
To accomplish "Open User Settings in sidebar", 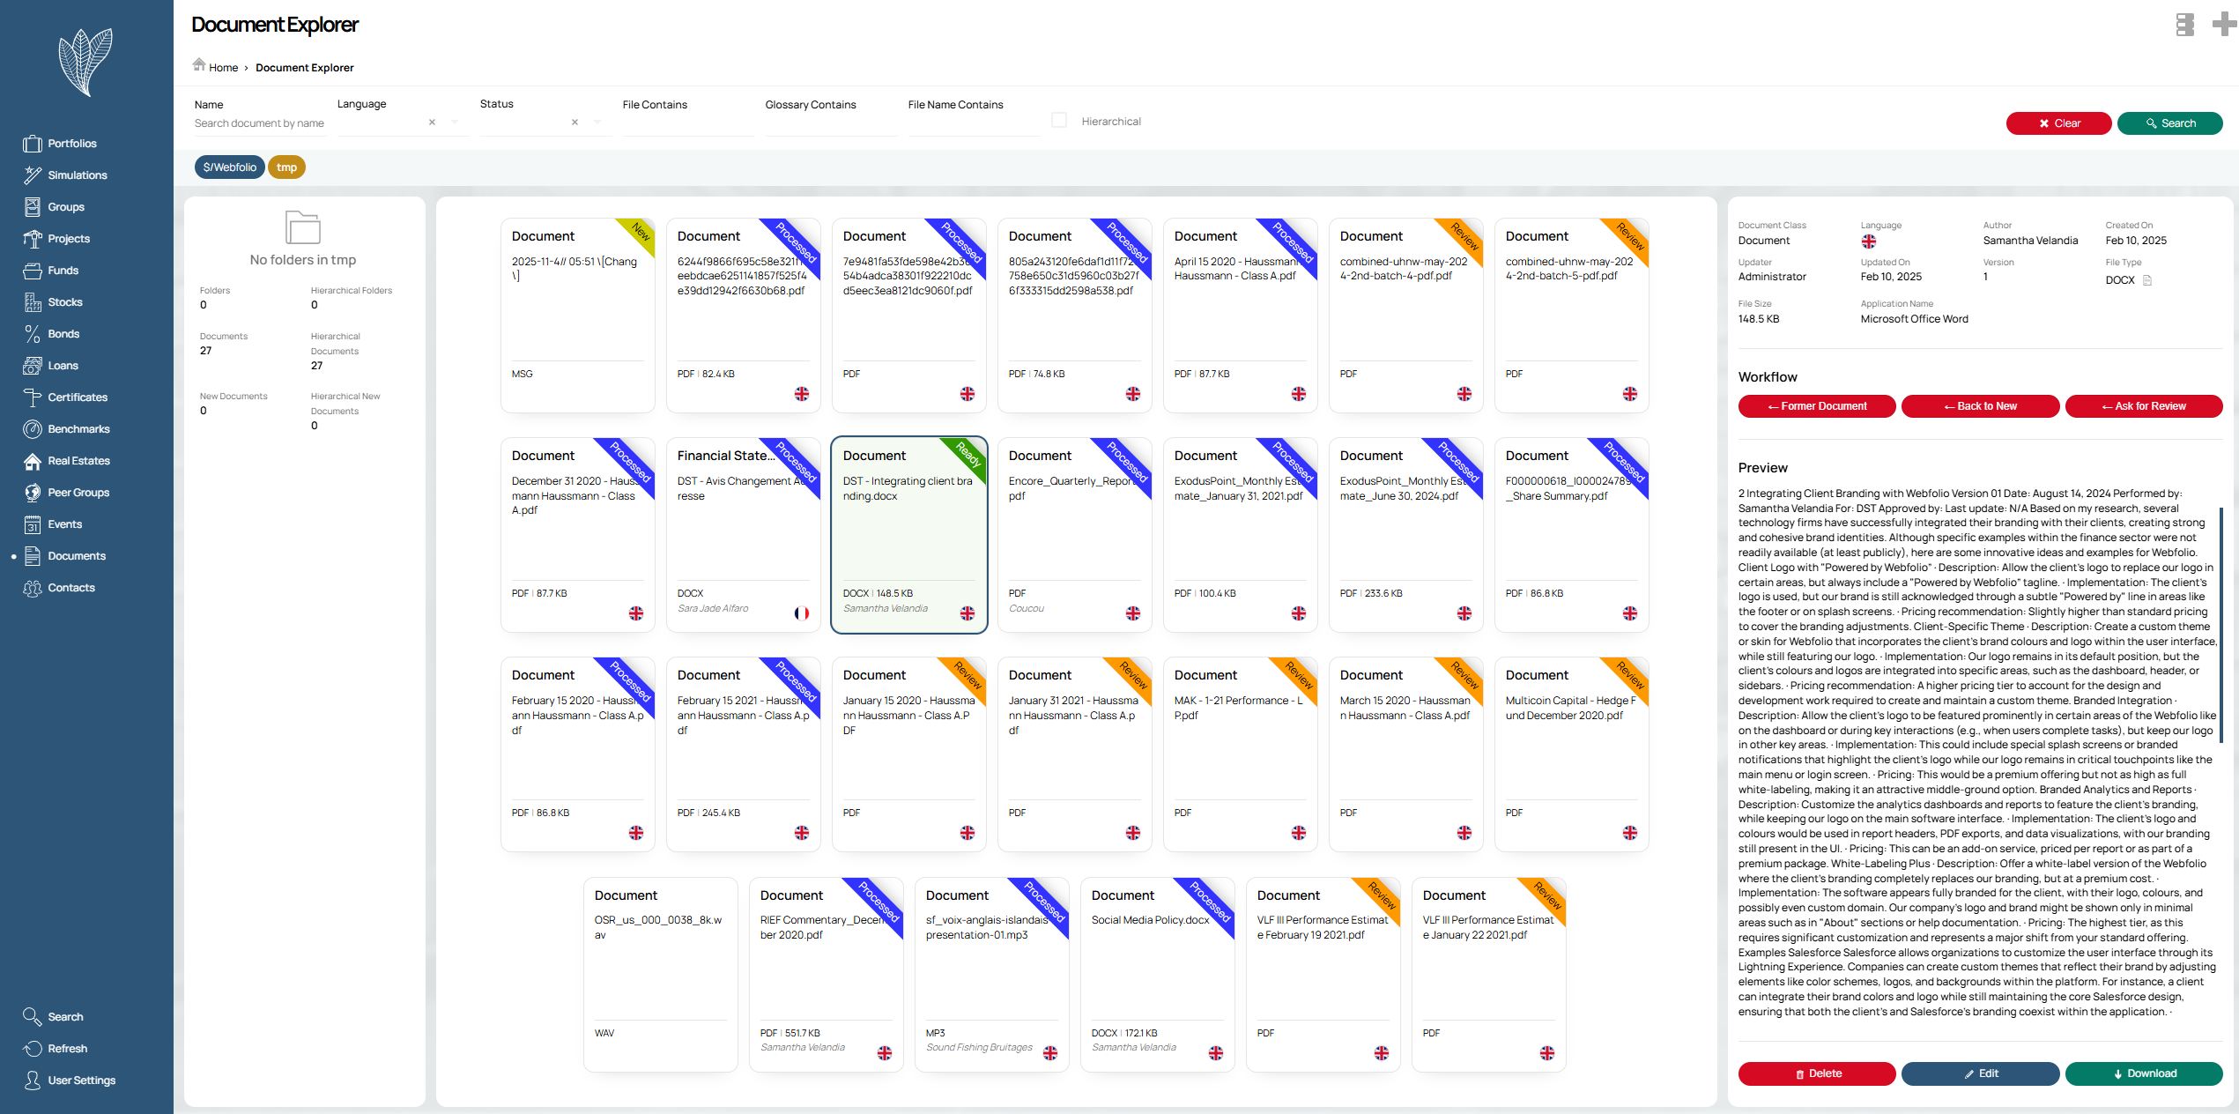I will (81, 1081).
